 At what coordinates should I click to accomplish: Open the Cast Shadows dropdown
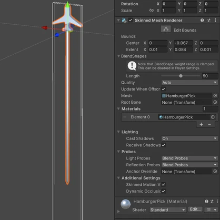point(189,138)
